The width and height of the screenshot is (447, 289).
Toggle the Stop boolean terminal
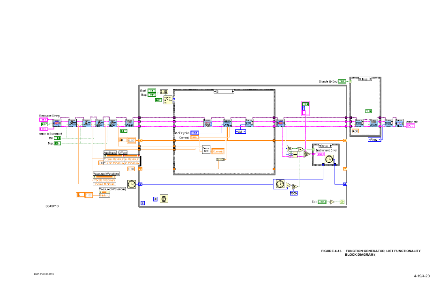tap(152, 95)
